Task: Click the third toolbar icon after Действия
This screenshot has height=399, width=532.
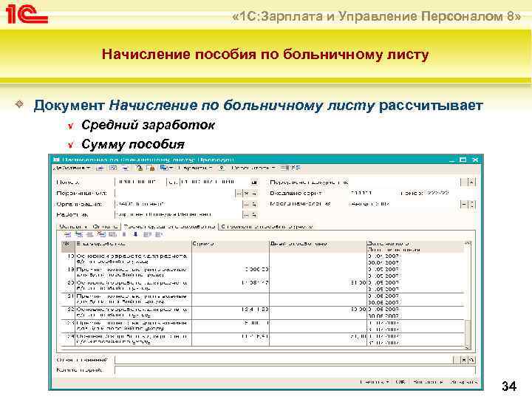Action: coord(125,168)
